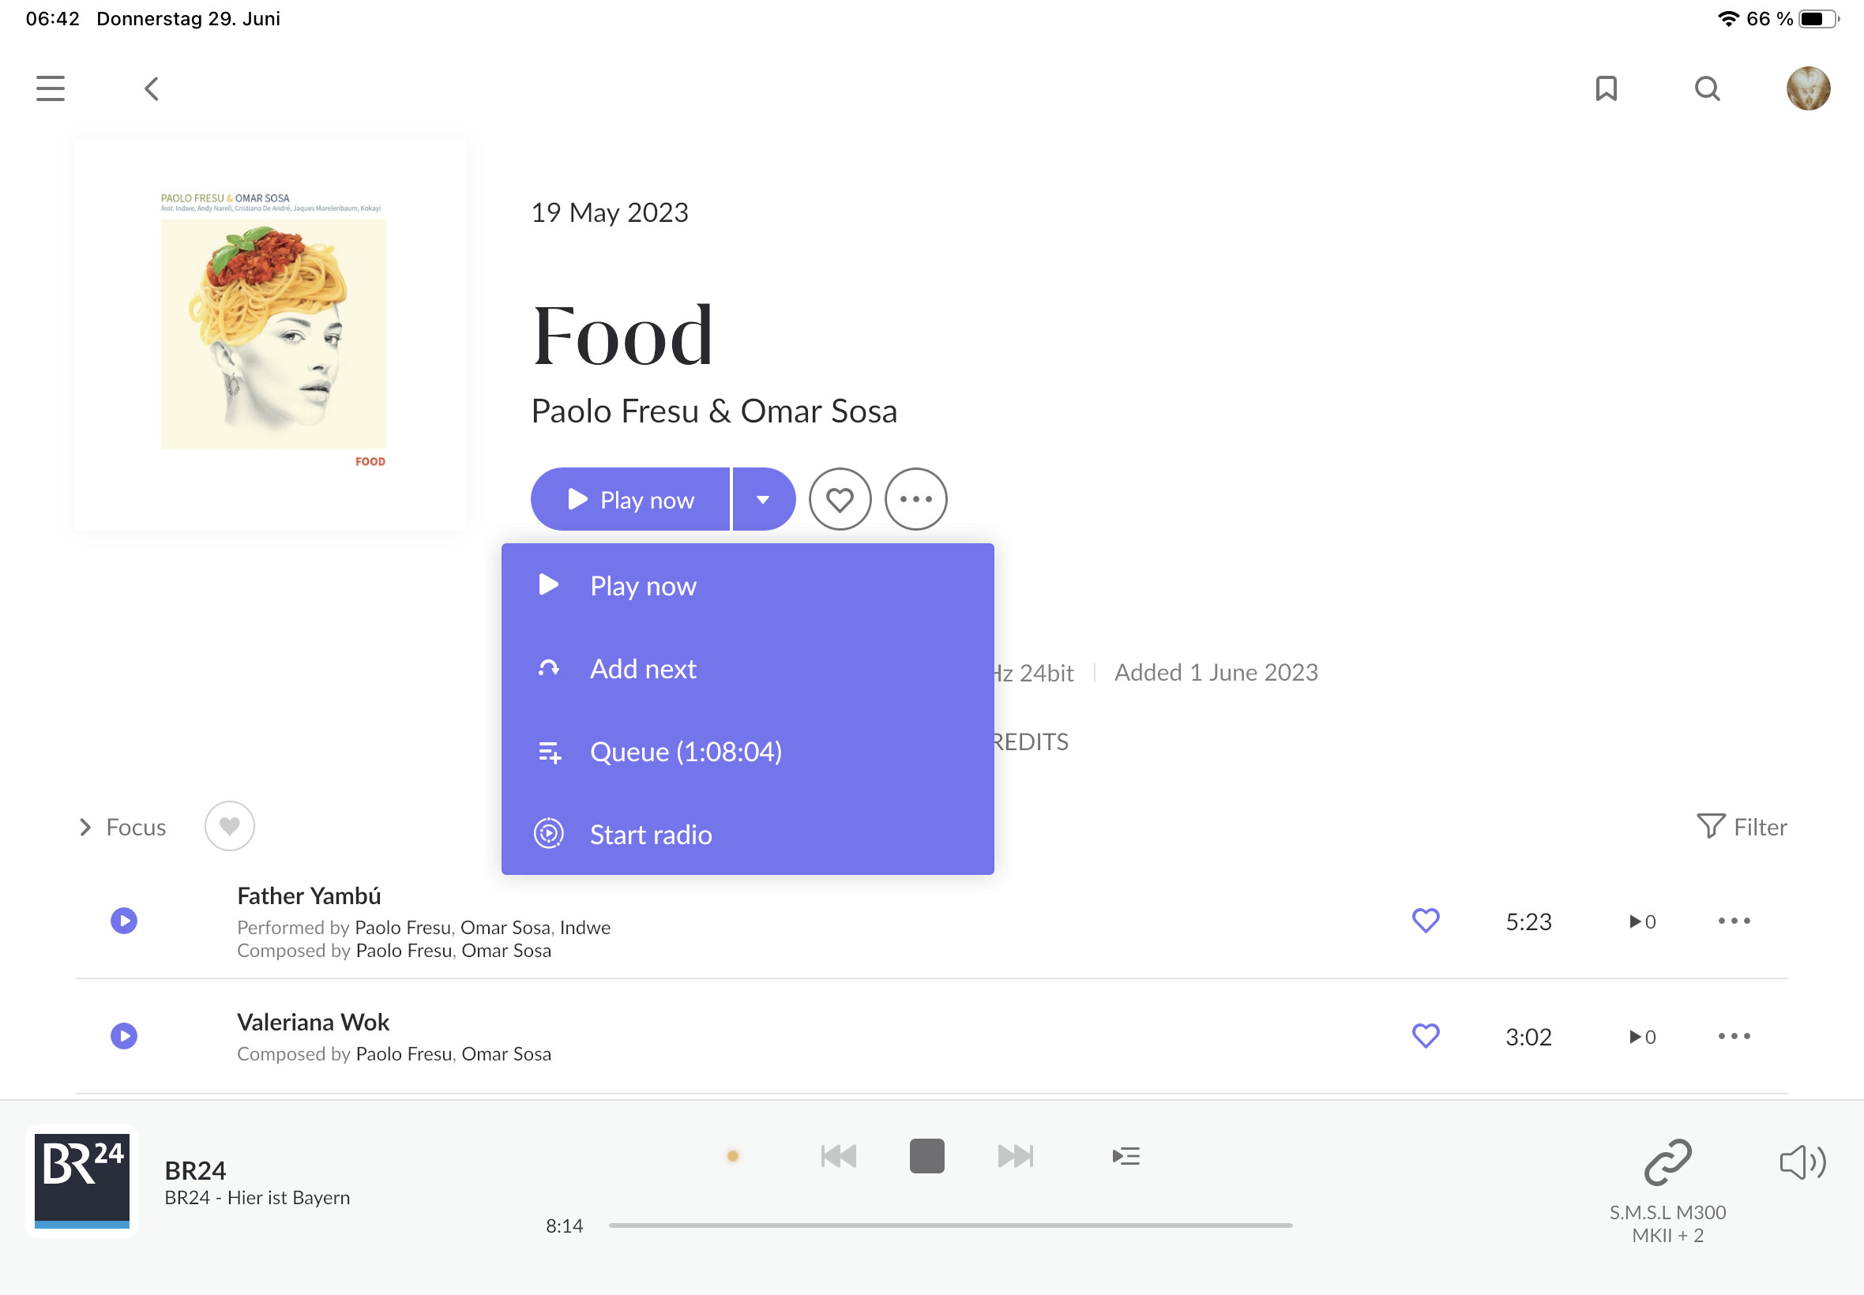This screenshot has height=1295, width=1864.
Task: Favorite the album with the heart icon
Action: 840,499
